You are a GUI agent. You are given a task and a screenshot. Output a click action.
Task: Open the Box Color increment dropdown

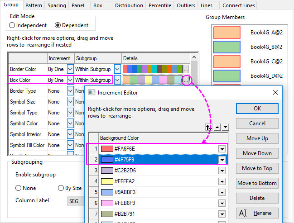[70, 80]
